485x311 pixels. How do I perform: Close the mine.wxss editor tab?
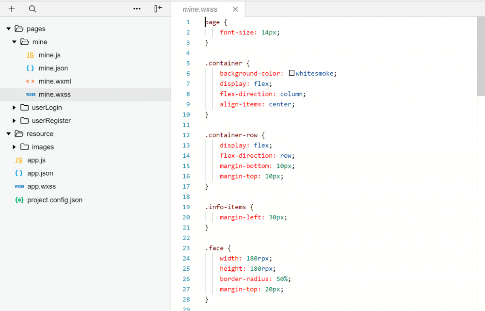click(235, 9)
